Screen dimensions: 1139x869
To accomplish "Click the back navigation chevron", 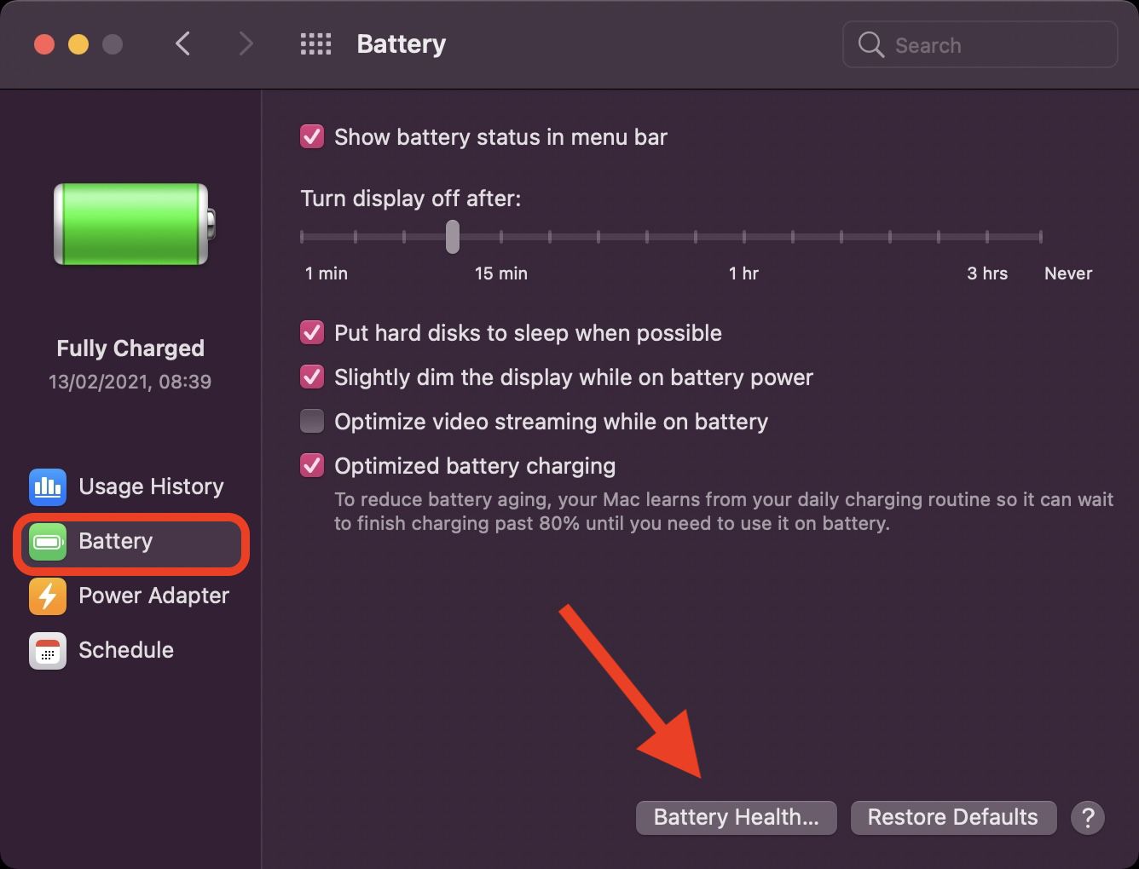I will (x=182, y=43).
